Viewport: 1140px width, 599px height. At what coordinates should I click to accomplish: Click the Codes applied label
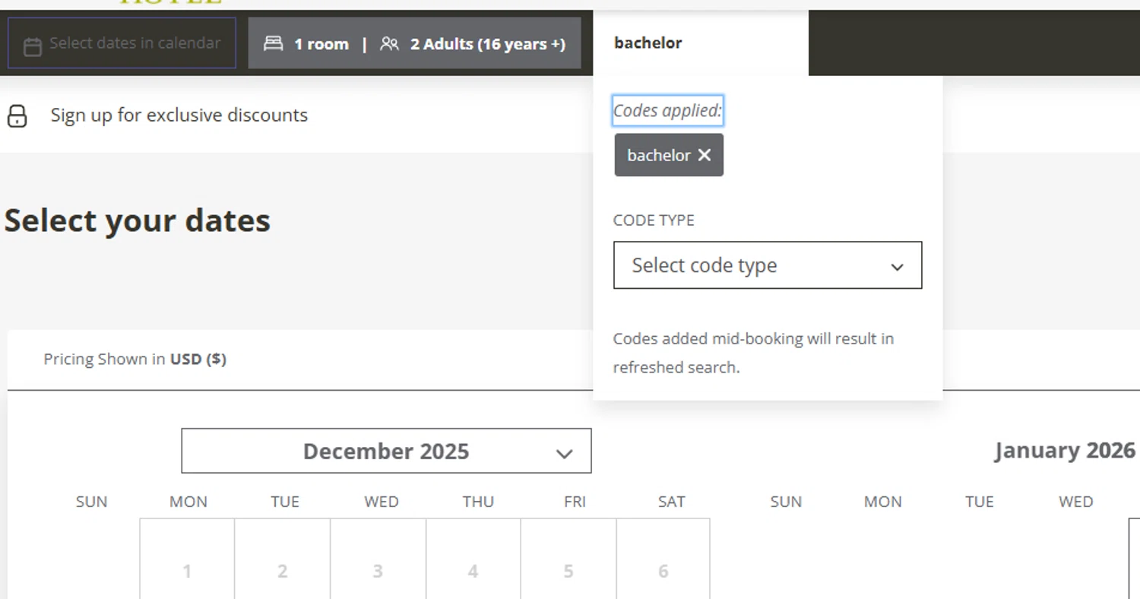[x=668, y=111]
